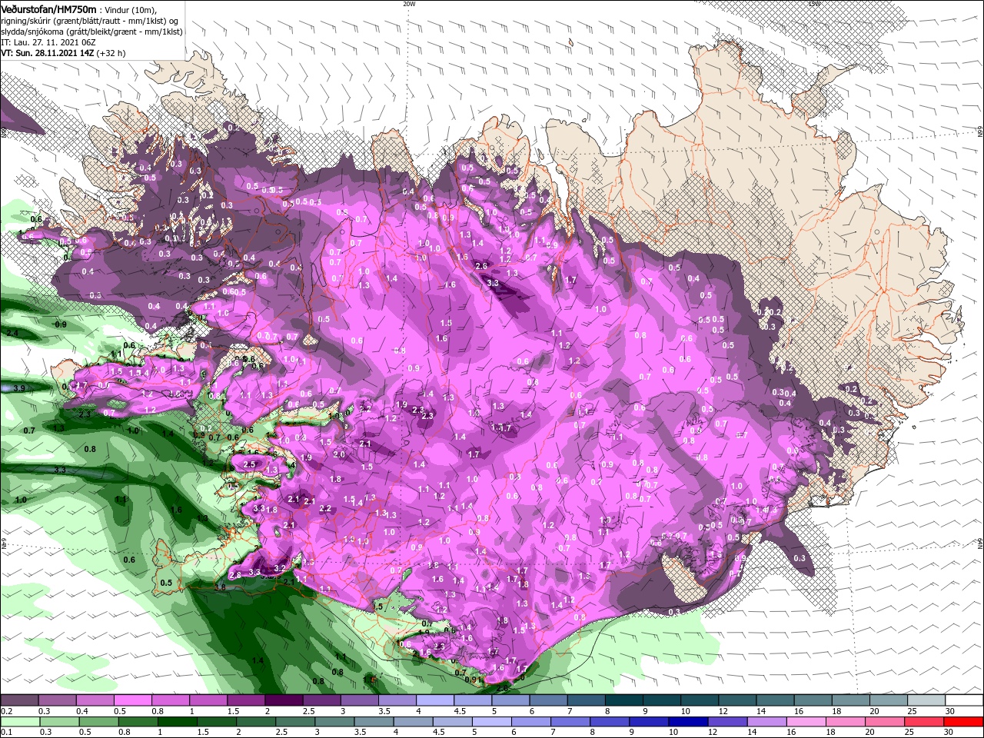
Task: Click the 3.8 value on southwest coast
Action: (x=220, y=587)
